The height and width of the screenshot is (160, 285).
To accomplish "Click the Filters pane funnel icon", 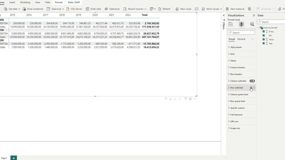I will tap(224, 20).
